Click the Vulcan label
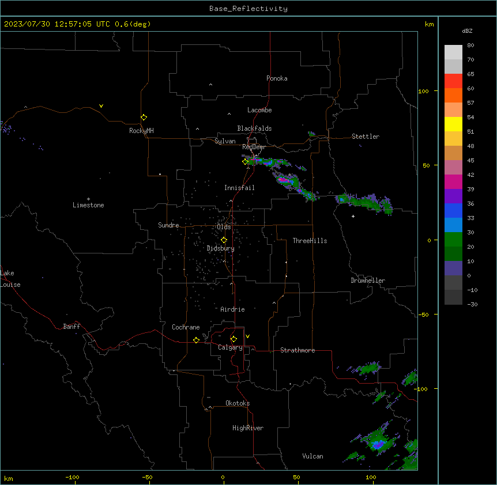Screen dimensions: 497x485 point(312,456)
